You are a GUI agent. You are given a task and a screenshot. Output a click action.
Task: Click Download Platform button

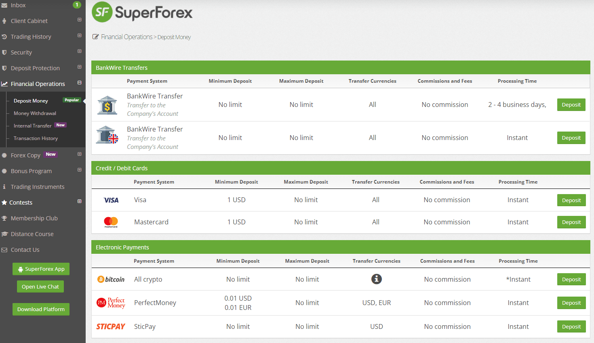click(41, 309)
